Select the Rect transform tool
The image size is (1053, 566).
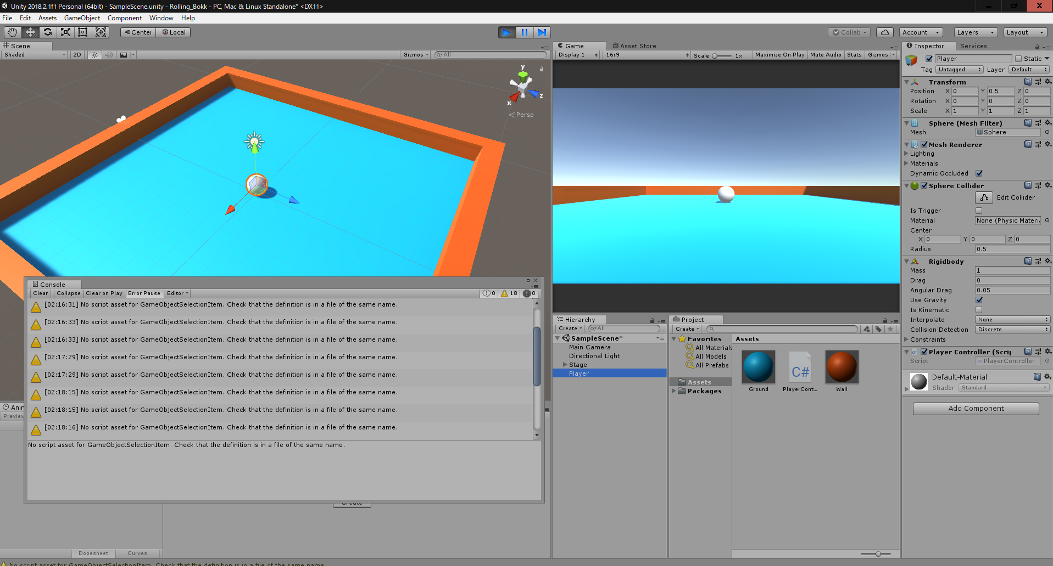pyautogui.click(x=83, y=32)
